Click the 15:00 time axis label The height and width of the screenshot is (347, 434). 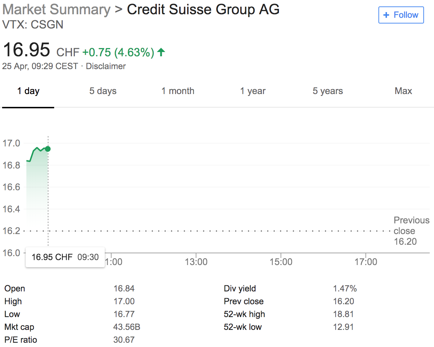tap(281, 262)
